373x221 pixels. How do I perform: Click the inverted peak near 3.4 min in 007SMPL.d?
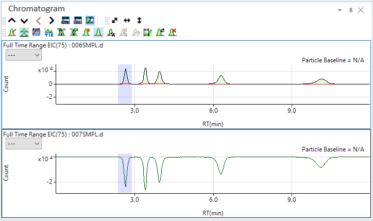(x=145, y=174)
